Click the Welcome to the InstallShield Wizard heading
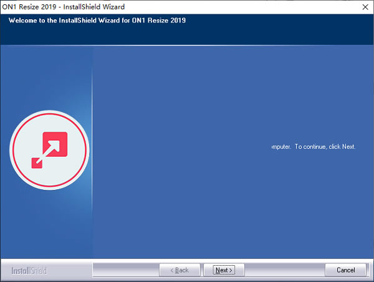 (x=97, y=21)
